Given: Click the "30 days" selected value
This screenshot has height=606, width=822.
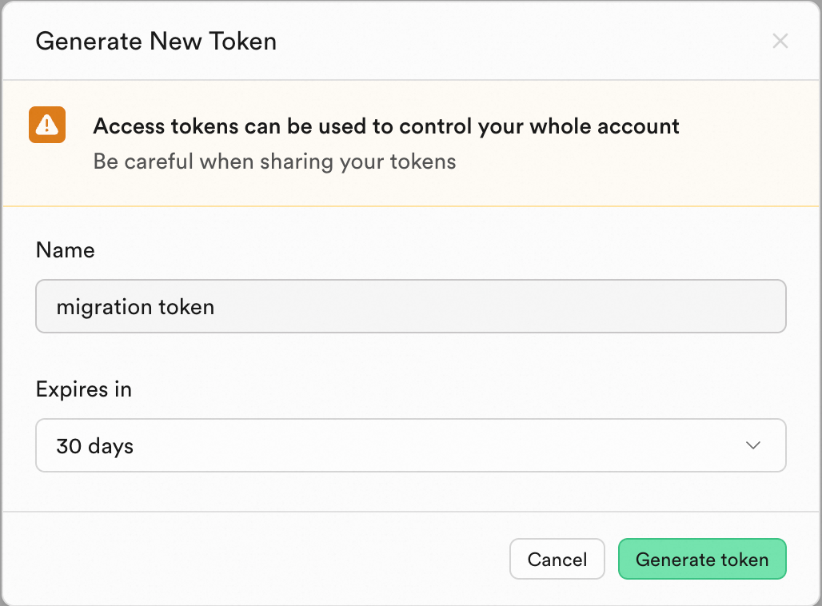Looking at the screenshot, I should click(x=94, y=446).
